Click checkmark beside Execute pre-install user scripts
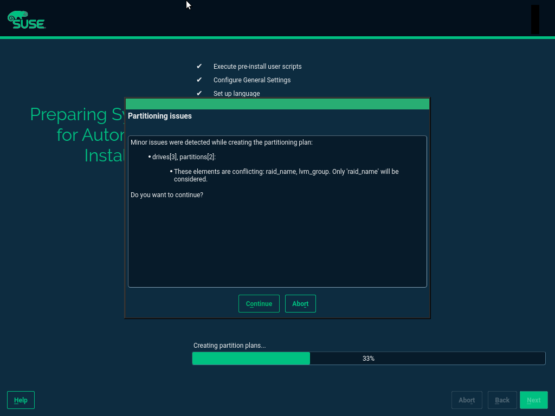The width and height of the screenshot is (555, 416). point(199,66)
